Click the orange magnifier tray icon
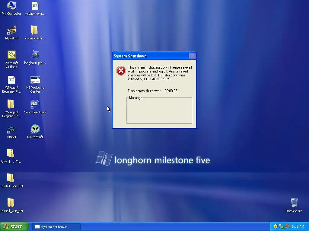Image resolution: width=309 pixels, height=231 pixels. tap(287, 226)
